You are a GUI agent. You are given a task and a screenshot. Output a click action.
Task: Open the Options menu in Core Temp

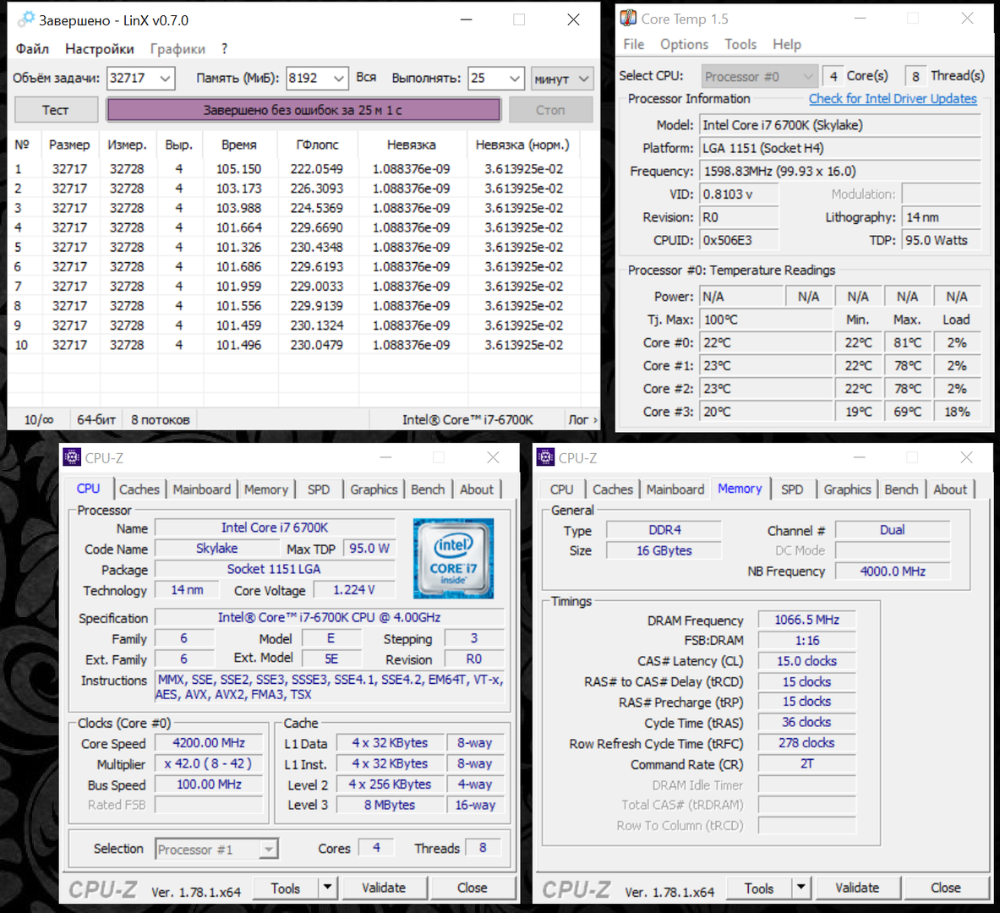(x=684, y=44)
